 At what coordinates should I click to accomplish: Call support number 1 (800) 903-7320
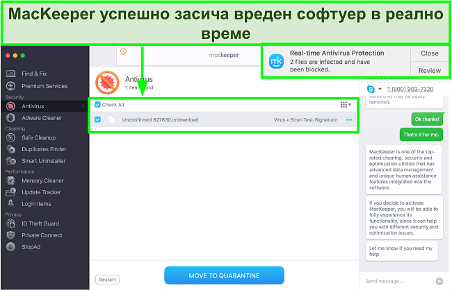point(410,89)
